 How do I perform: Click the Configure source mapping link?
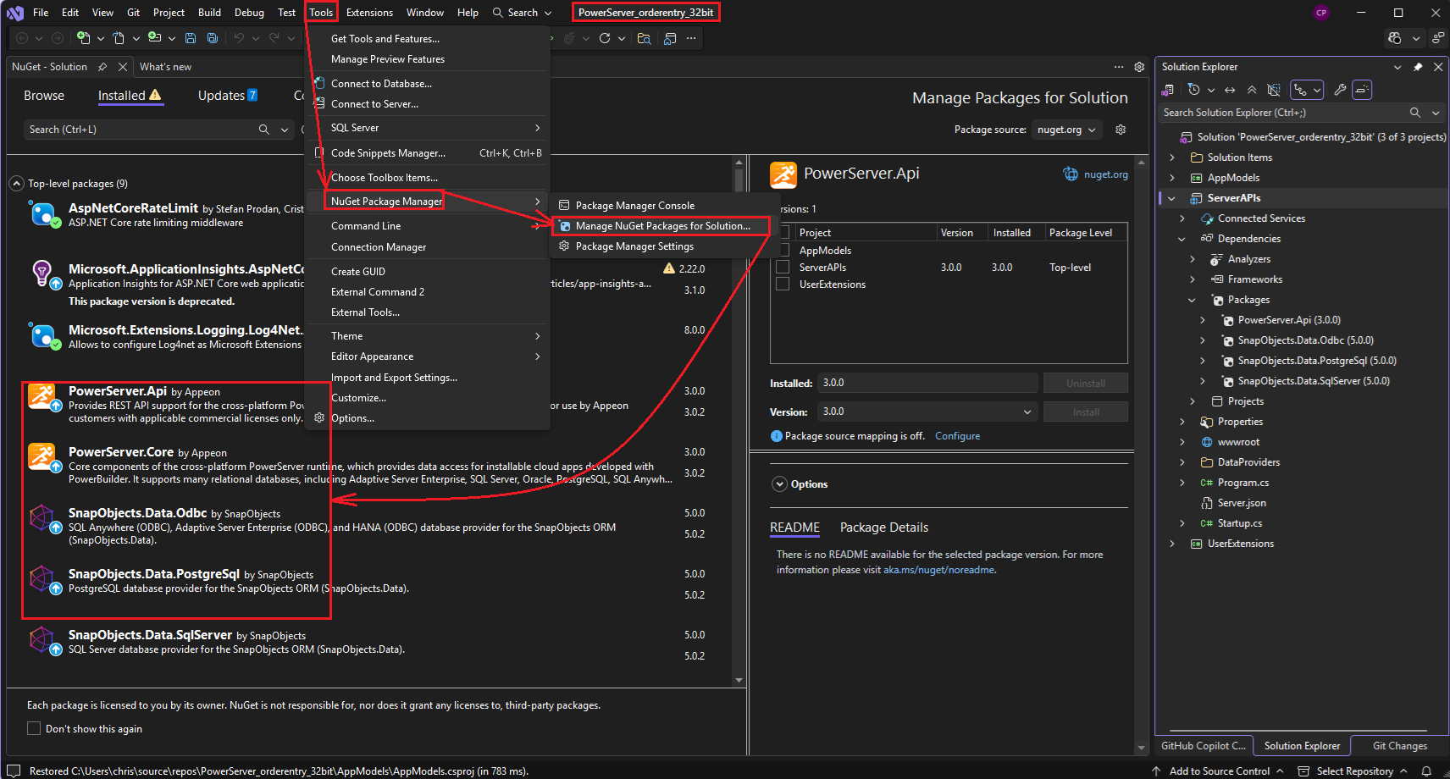pos(957,436)
